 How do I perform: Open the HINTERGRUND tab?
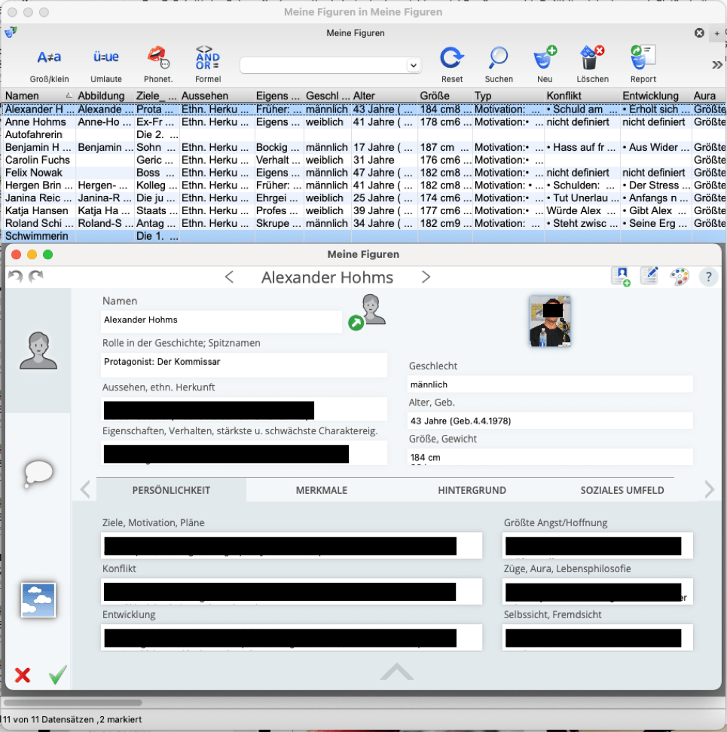[x=472, y=490]
